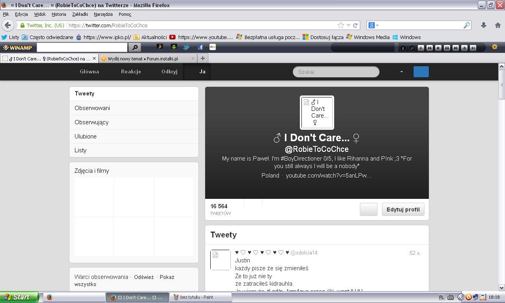Viewport: 505px width, 303px height.
Task: Open the @xdolcia14 tweet author
Action: (x=304, y=252)
